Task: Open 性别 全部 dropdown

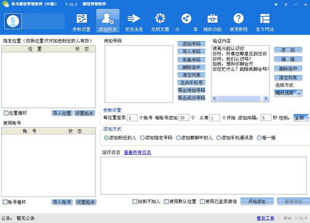Action: click(x=301, y=118)
